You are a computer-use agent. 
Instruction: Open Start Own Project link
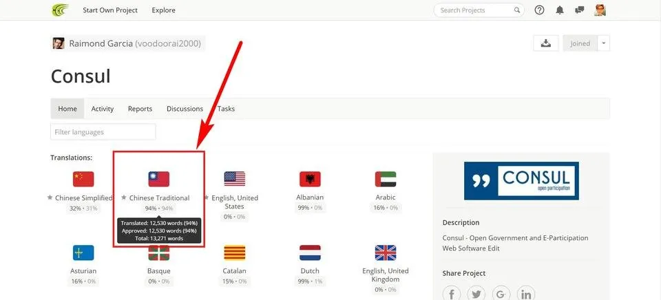(x=110, y=10)
